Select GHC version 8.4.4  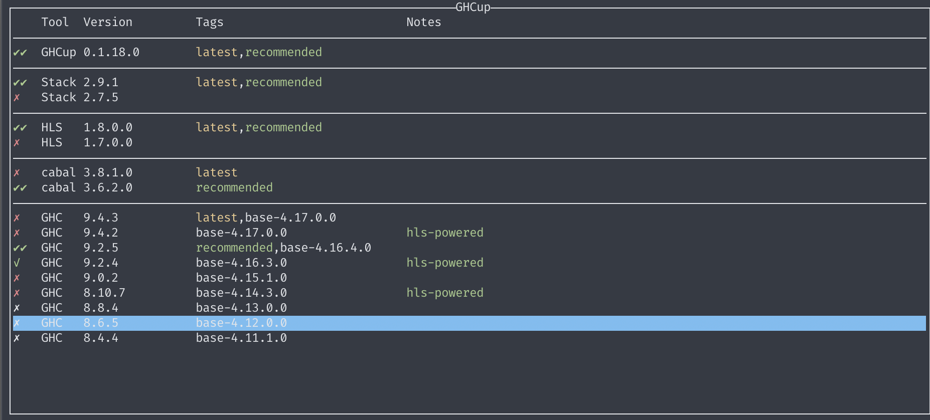point(101,338)
